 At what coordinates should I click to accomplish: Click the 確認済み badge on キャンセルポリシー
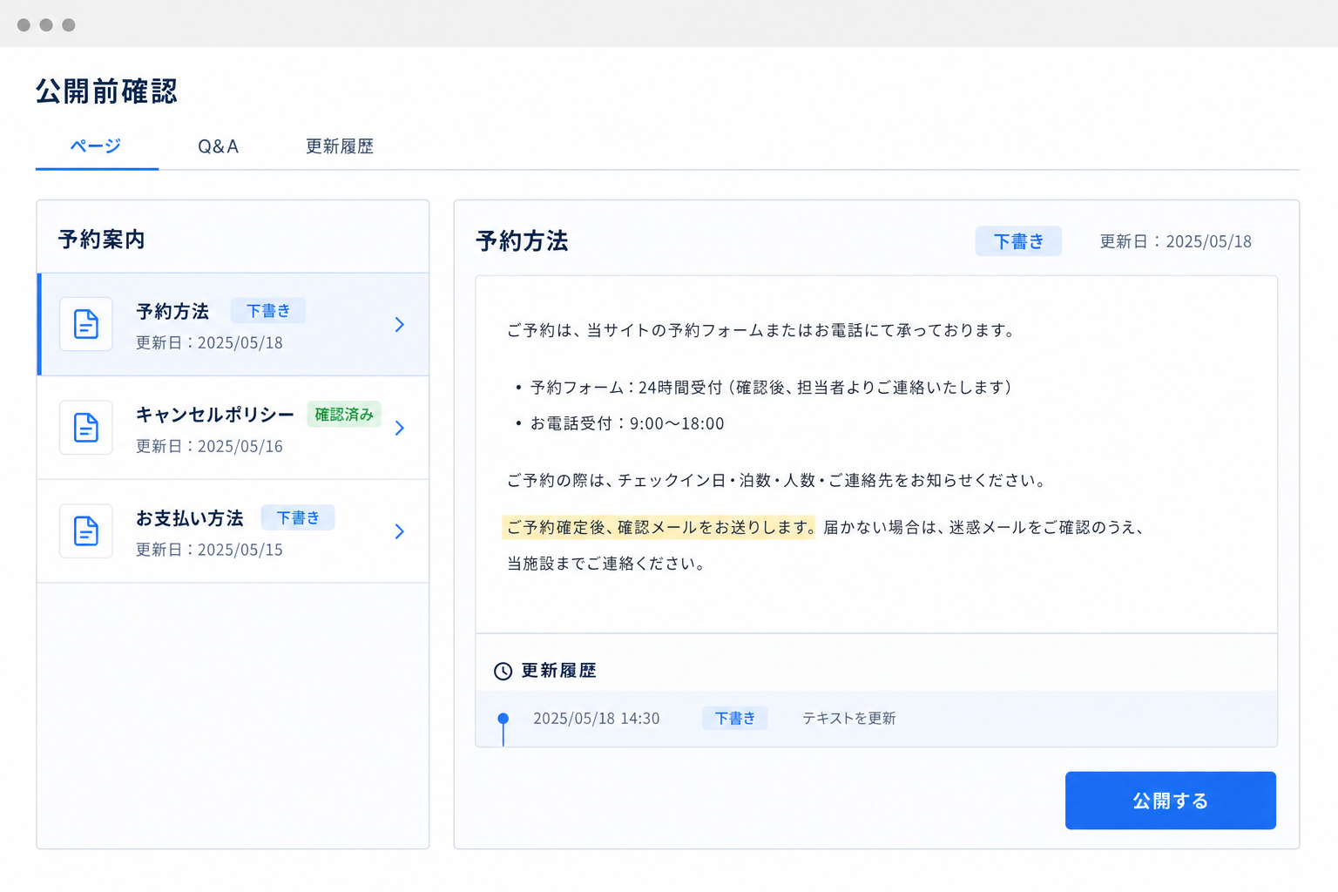pyautogui.click(x=344, y=415)
